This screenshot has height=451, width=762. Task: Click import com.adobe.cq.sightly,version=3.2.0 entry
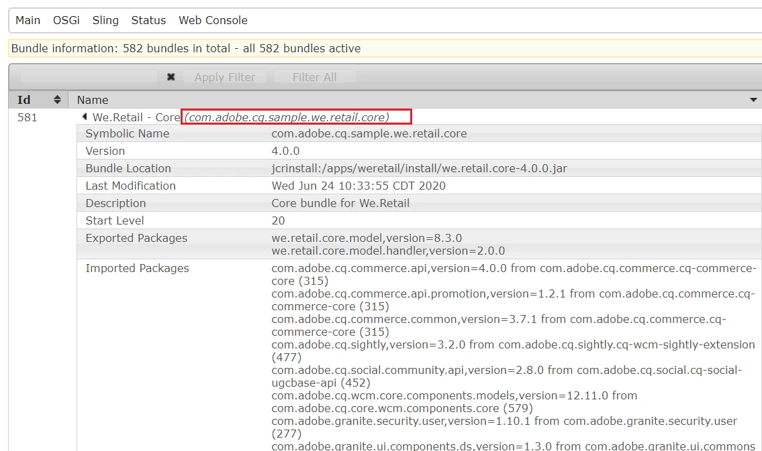pos(513,350)
